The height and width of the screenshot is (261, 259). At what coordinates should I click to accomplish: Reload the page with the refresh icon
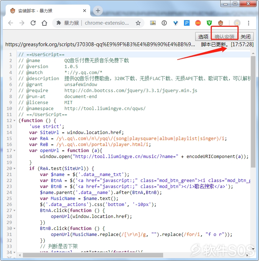point(33,23)
